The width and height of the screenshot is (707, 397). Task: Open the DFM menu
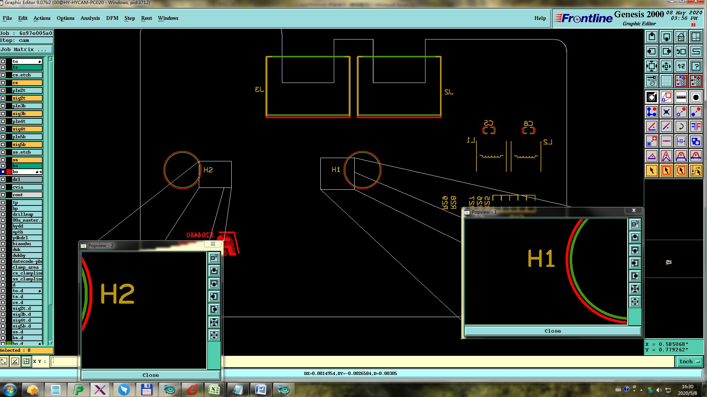(x=112, y=18)
